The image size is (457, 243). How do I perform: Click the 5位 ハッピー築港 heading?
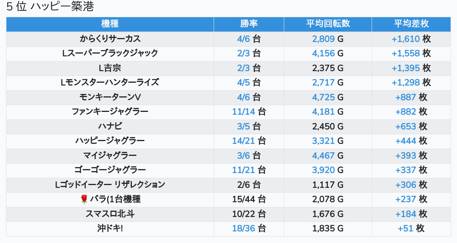coord(50,7)
